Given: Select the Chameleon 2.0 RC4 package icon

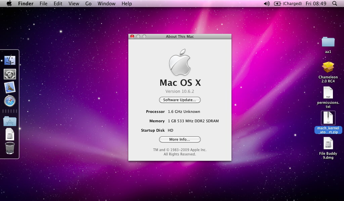Looking at the screenshot, I should [x=328, y=67].
